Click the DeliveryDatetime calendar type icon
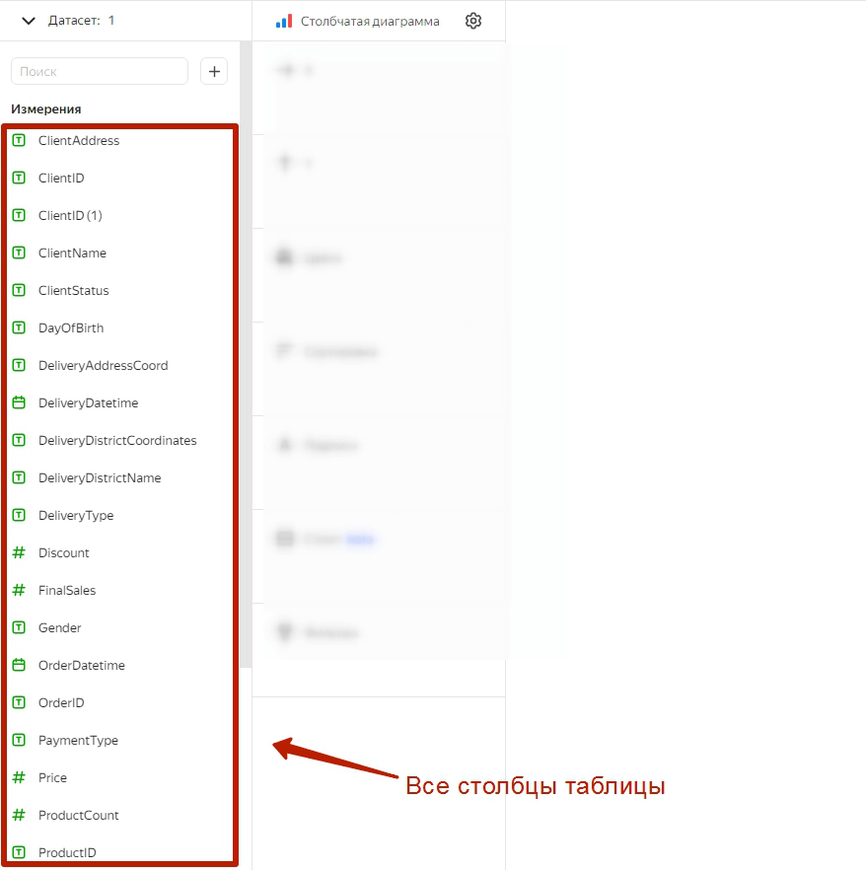866x870 pixels. [19, 402]
